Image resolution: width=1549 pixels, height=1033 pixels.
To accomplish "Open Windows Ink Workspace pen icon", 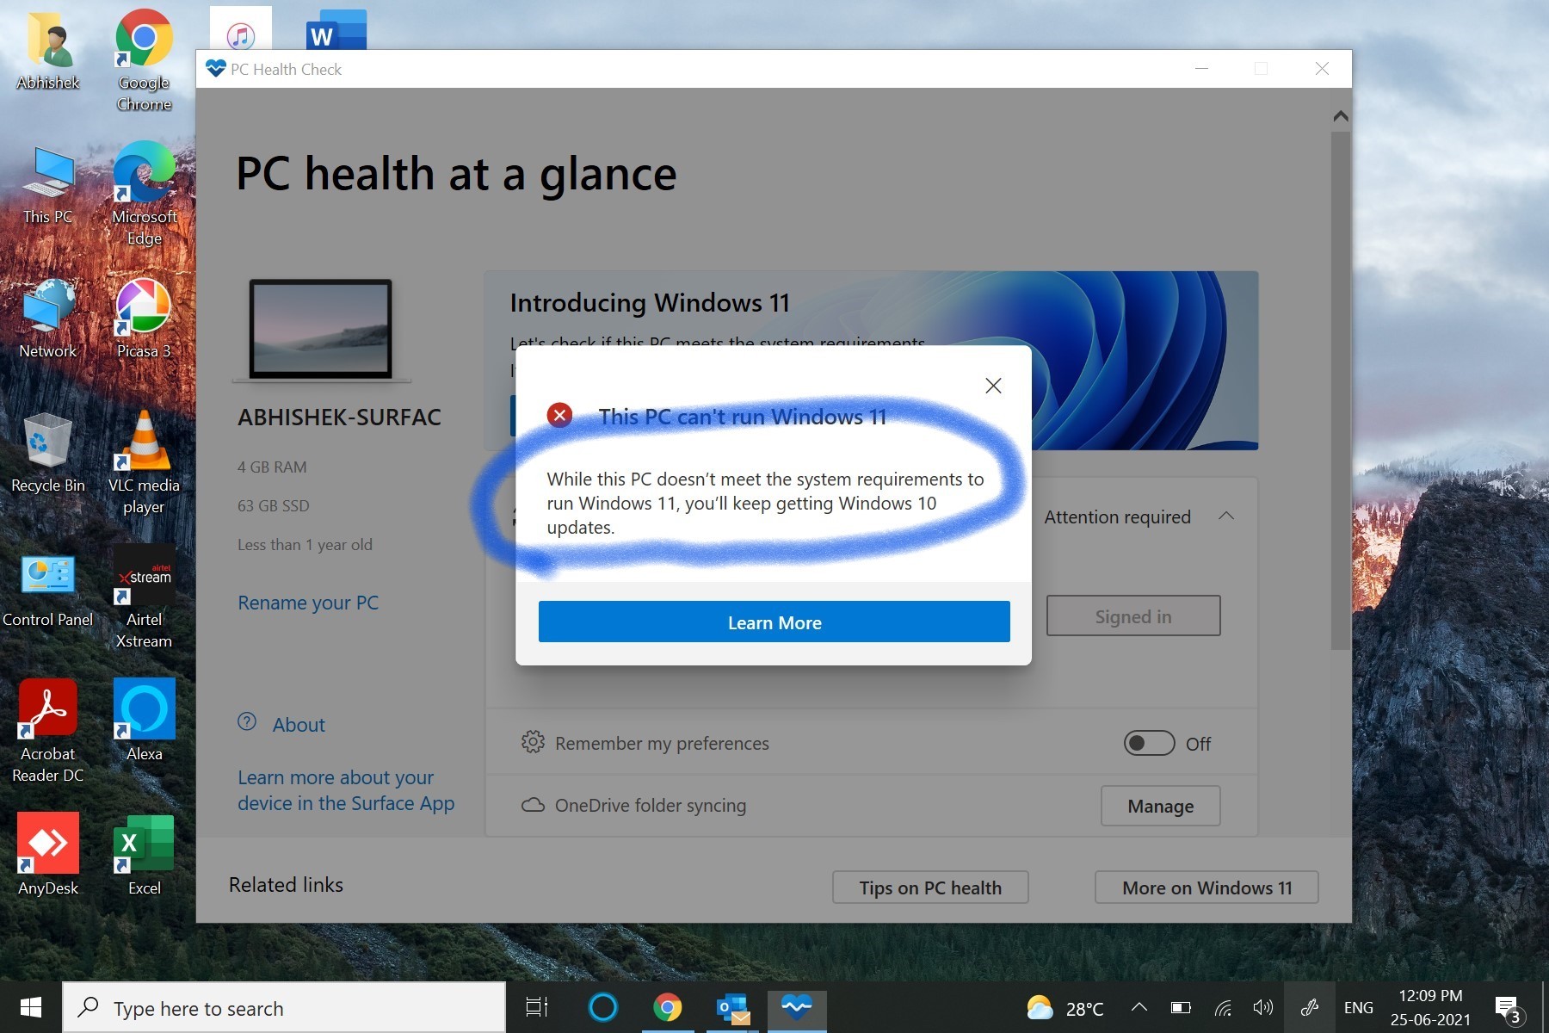I will click(1310, 1007).
